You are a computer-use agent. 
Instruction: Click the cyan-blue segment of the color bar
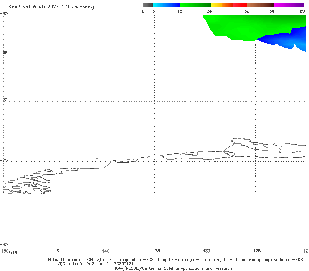[167, 5]
